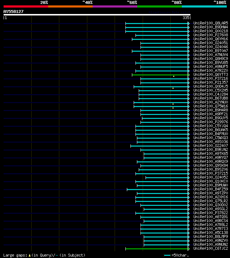Select the UniRef100_P21357 label

(x=211, y=82)
